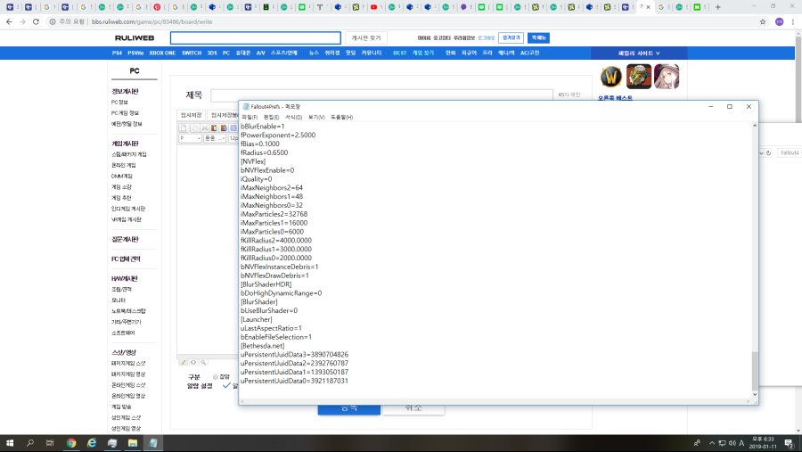Click the cut scissors icon in editor toolbar
Screen dimensions: 802x452
pos(203,128)
